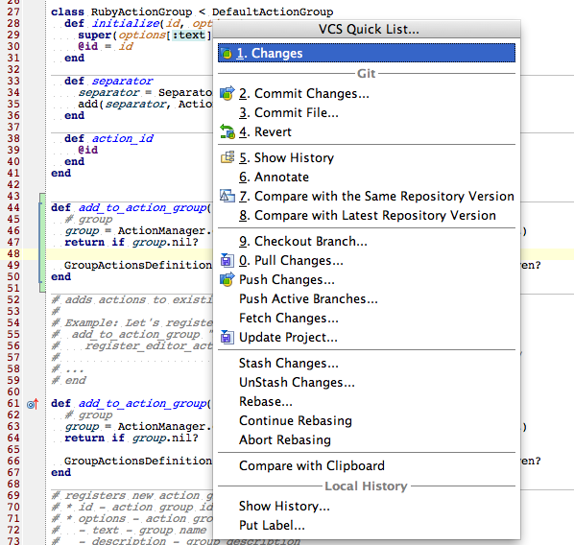Click the 'separator' method name on line 33
Viewport: 574px width, 545px height.
(x=122, y=82)
